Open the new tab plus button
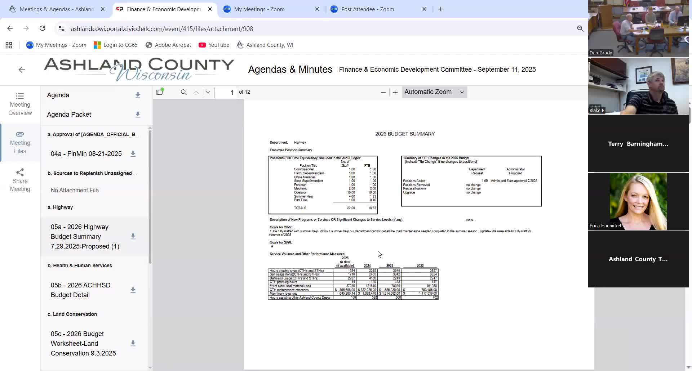Image resolution: width=692 pixels, height=371 pixels. click(x=441, y=9)
